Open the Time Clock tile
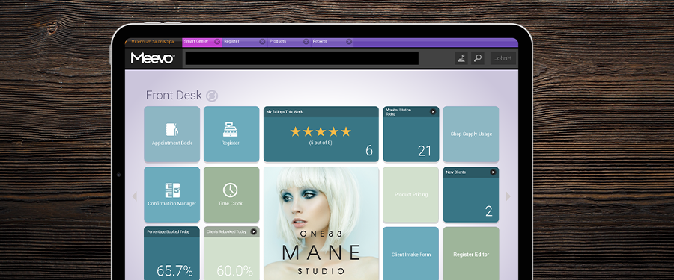This screenshot has height=280, width=674. coord(231,195)
